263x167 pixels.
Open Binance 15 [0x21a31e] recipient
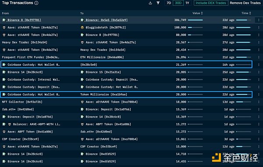[103, 72]
